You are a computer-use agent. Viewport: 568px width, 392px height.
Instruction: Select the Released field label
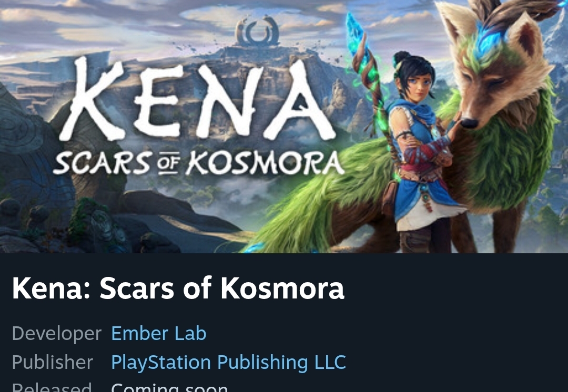click(x=52, y=387)
